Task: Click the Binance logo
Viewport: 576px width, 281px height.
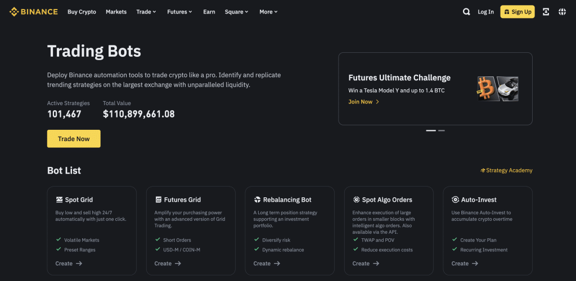Action: click(x=34, y=12)
